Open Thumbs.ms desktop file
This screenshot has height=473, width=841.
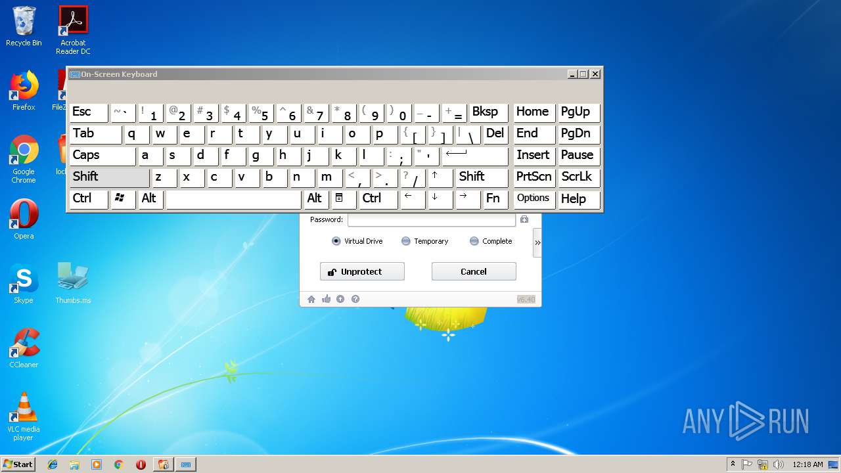coord(73,284)
